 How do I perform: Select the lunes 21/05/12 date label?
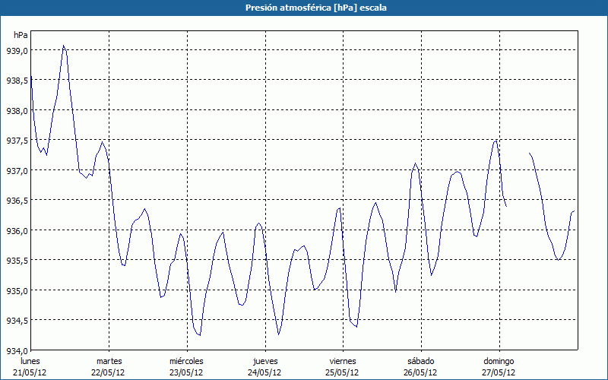point(30,366)
